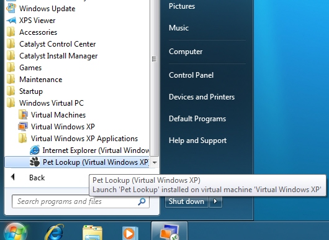Click the Shut down button

pyautogui.click(x=186, y=201)
